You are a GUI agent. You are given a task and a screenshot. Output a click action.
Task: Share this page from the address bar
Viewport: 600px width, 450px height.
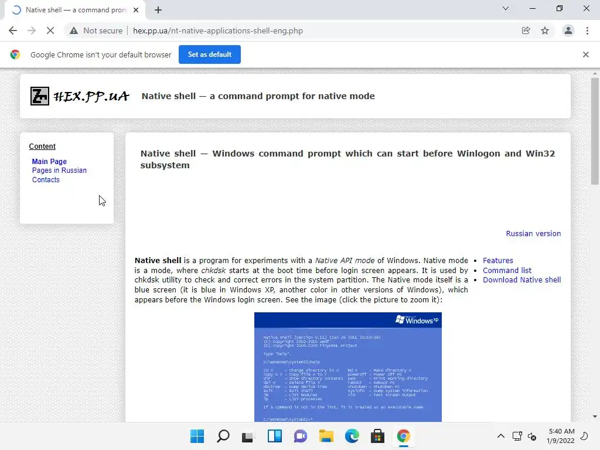526,30
